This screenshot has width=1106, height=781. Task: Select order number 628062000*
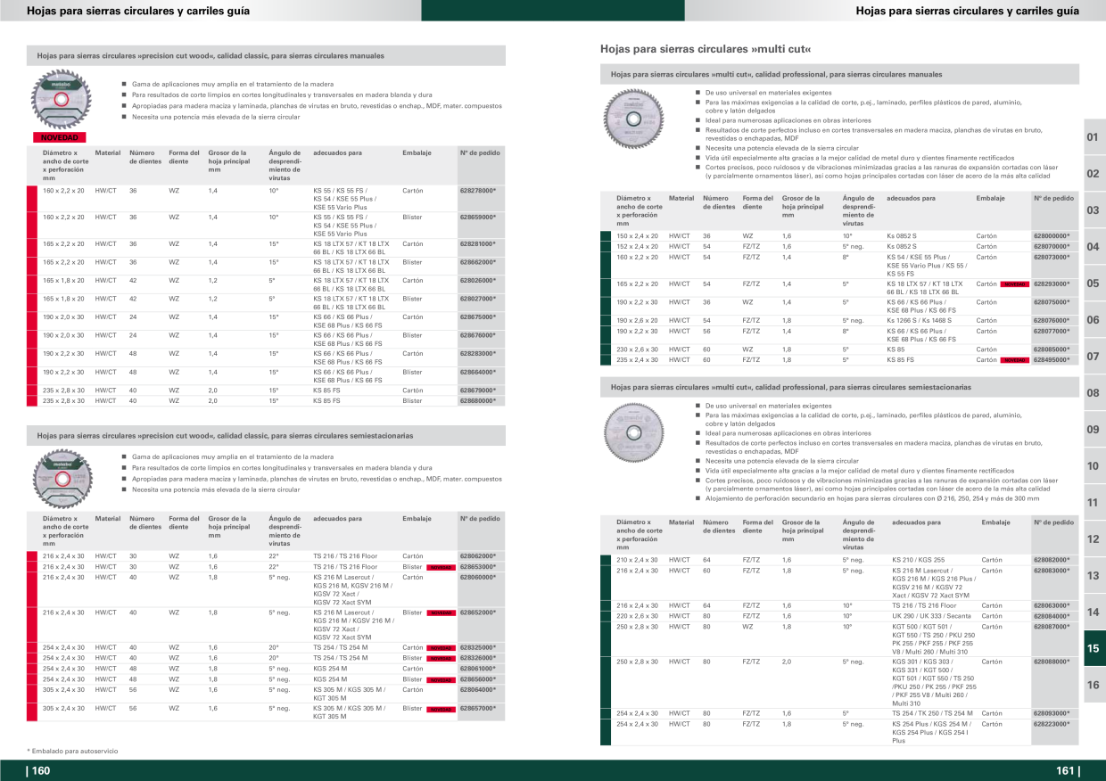point(478,556)
